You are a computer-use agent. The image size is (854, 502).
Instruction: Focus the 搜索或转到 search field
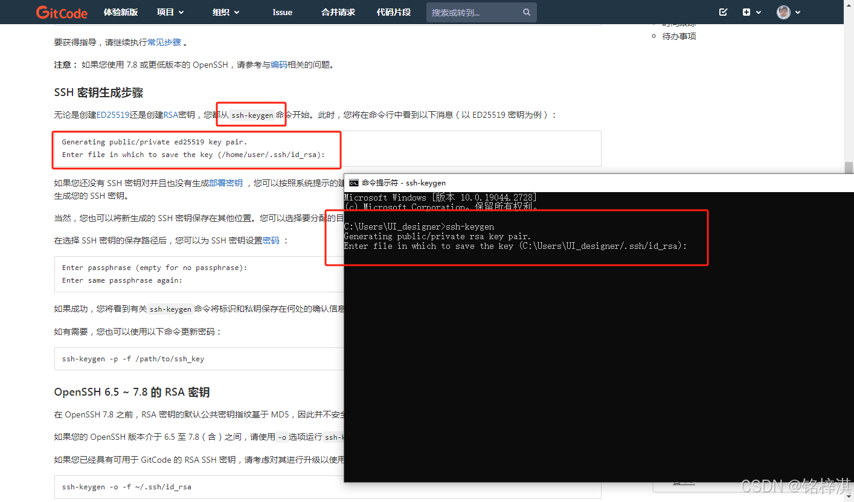(x=481, y=12)
